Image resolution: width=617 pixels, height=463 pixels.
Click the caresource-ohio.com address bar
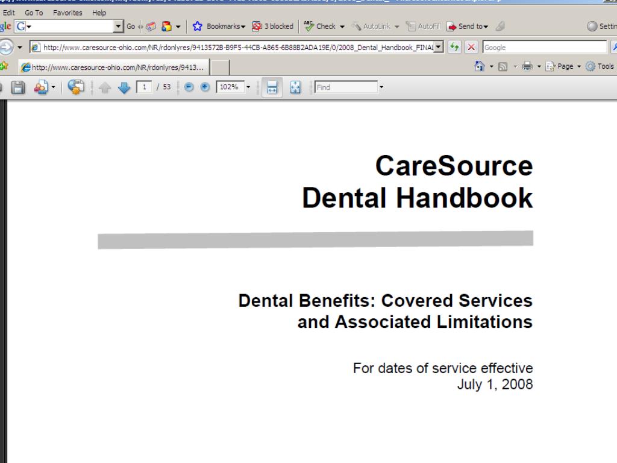(232, 47)
